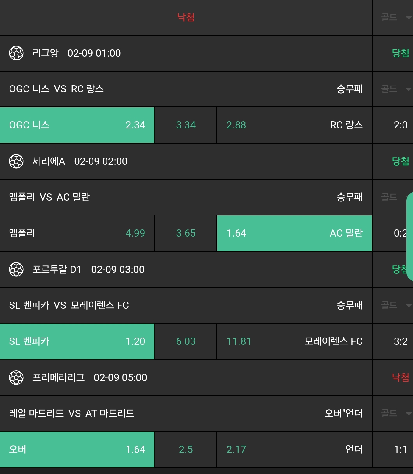The width and height of the screenshot is (413, 474).
Task: Pick the 3.34 draw odds for 니스 match
Action: pyautogui.click(x=186, y=125)
